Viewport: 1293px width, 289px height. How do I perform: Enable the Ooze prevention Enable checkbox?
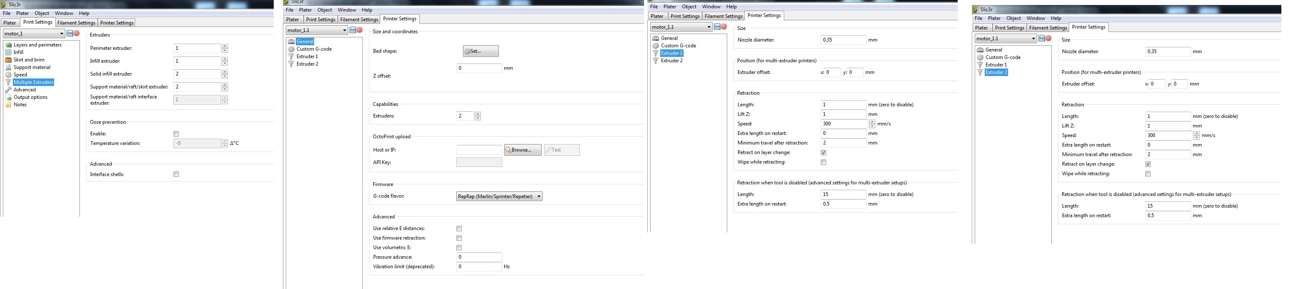tap(176, 134)
